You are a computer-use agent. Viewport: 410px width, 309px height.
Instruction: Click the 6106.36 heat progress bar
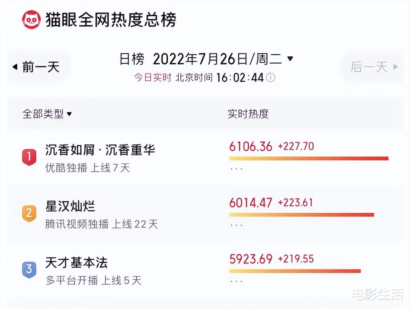click(309, 158)
